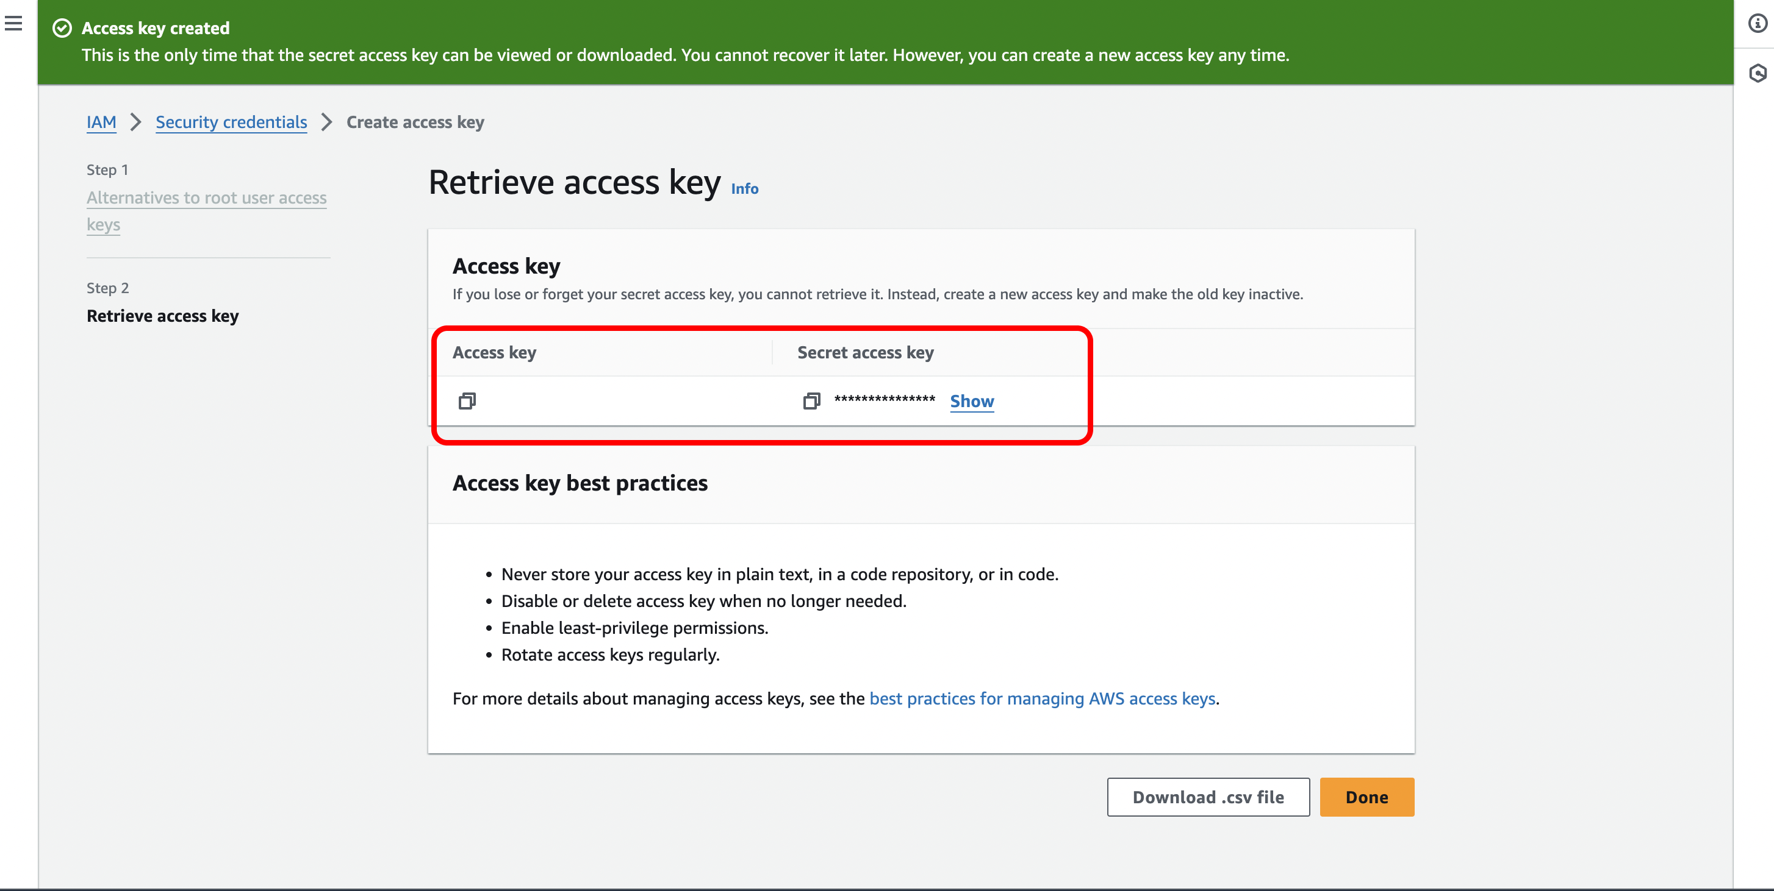Image resolution: width=1774 pixels, height=891 pixels.
Task: Open Info link beside page title
Action: coord(744,189)
